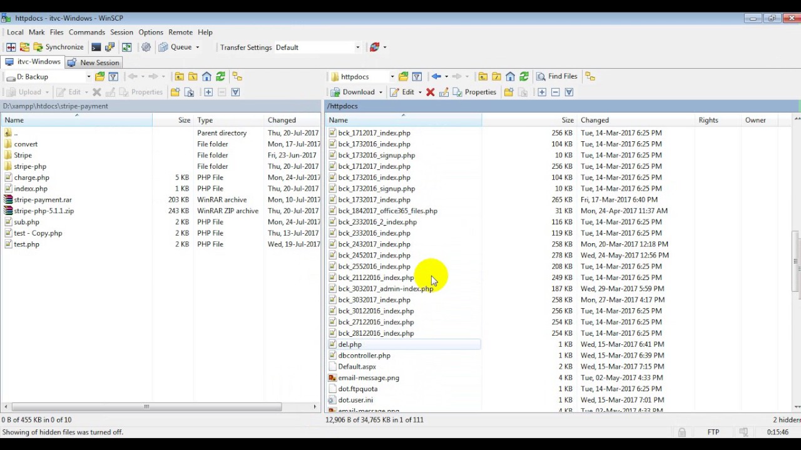Click the Keep Remote Directory Up To Date icon

[x=126, y=47]
